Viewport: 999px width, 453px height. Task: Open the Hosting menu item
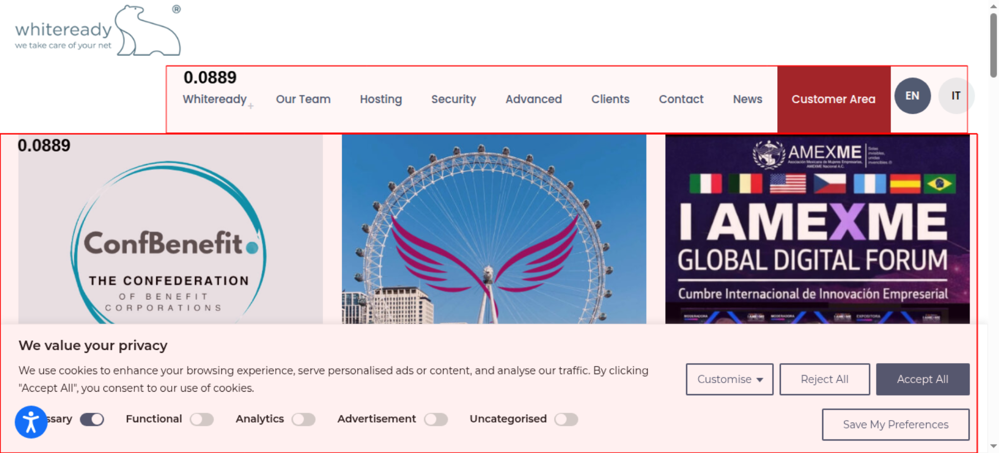381,99
